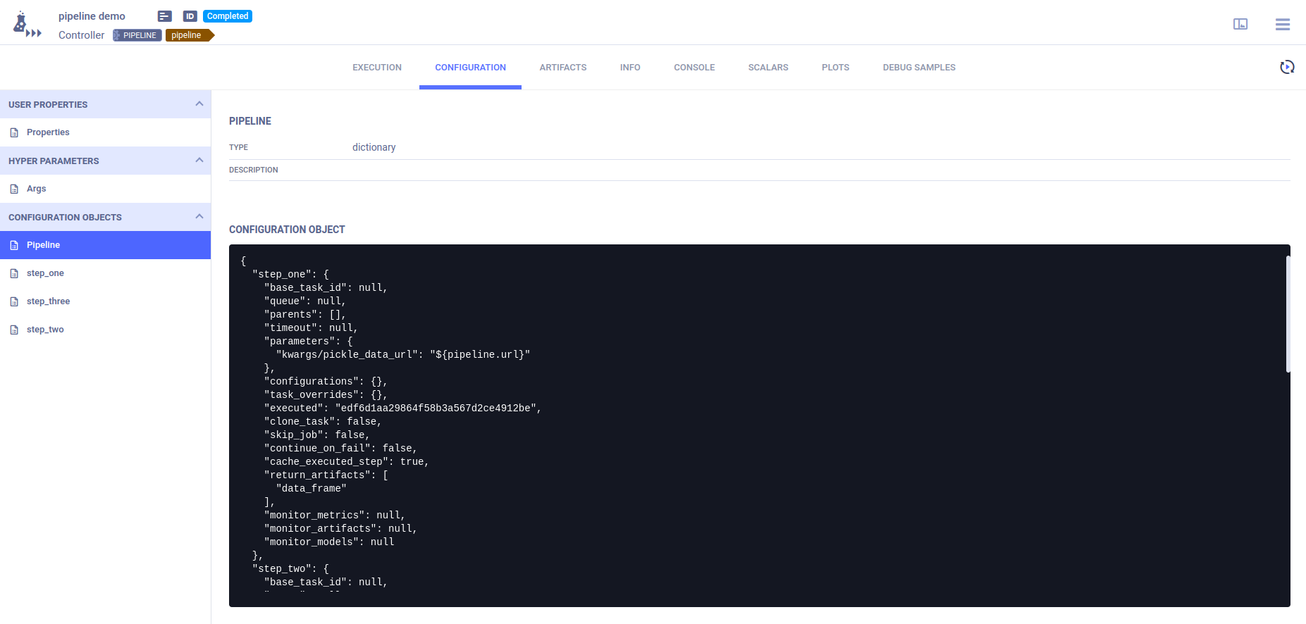Switch to the split details panel view
The width and height of the screenshot is (1306, 624).
[1240, 25]
